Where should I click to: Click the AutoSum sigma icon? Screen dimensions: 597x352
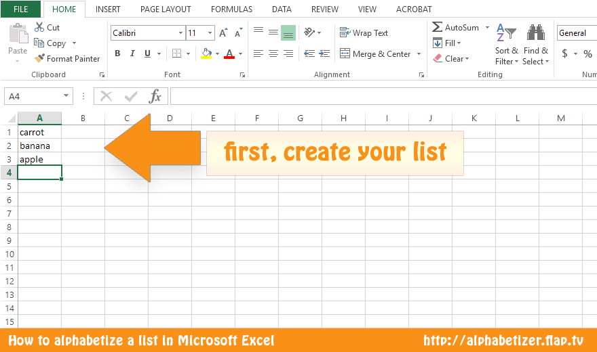click(x=437, y=27)
